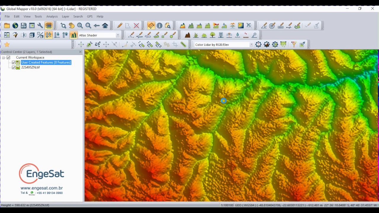Image resolution: width=379 pixels, height=213 pixels.
Task: Create a new point feature
Action: pos(131,35)
